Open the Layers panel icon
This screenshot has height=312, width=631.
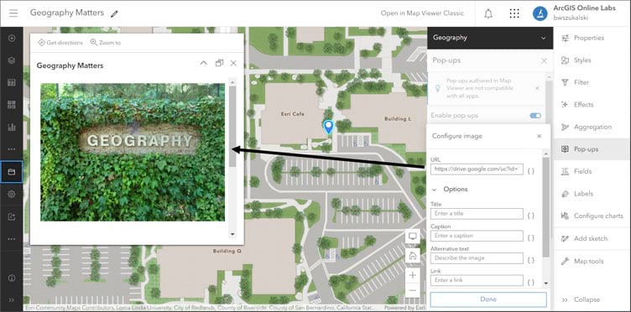[x=12, y=60]
